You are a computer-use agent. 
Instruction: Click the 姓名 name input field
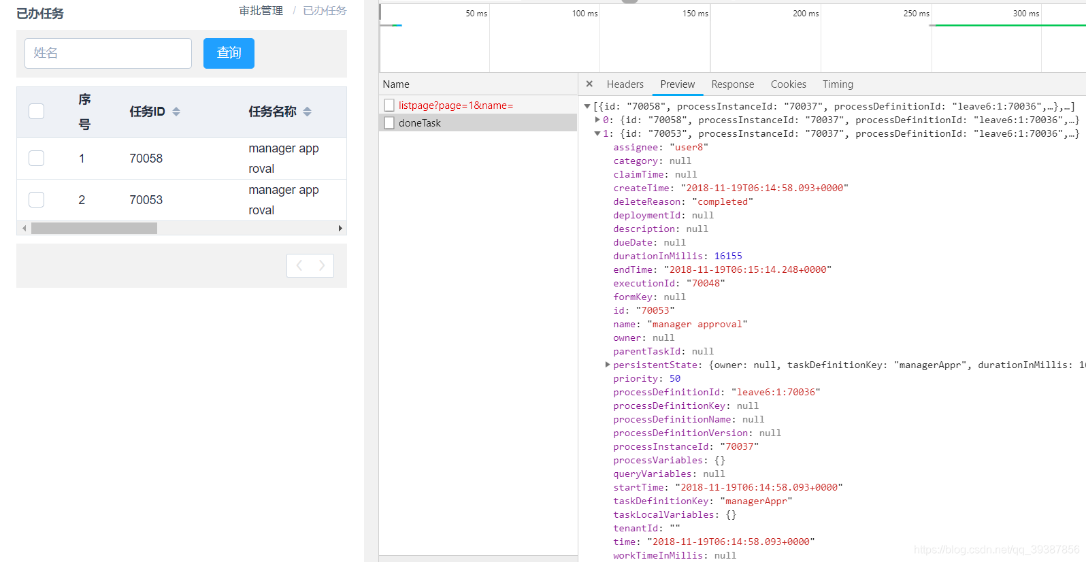click(x=108, y=53)
